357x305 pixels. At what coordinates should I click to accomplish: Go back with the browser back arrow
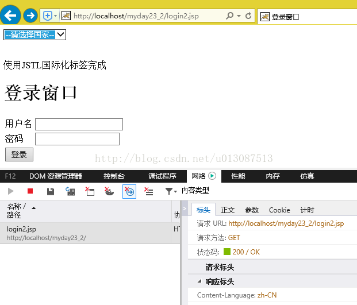(x=10, y=16)
